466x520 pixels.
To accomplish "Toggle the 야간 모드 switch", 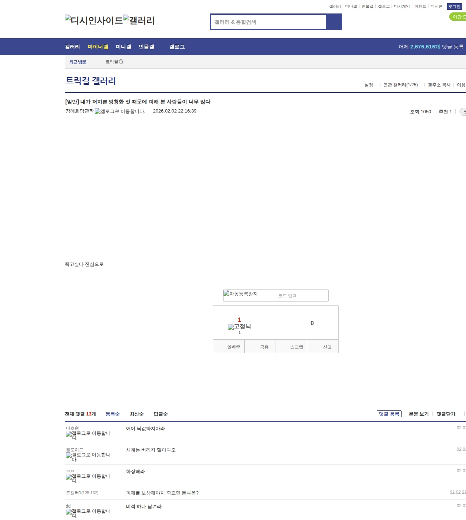I will coord(458,17).
